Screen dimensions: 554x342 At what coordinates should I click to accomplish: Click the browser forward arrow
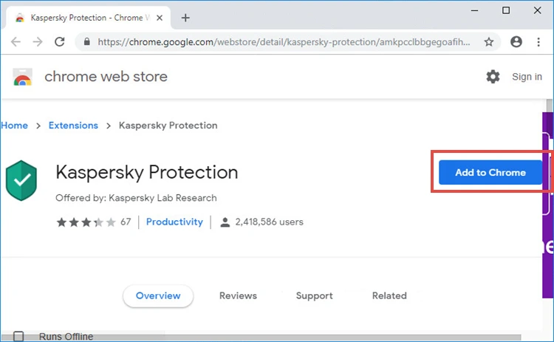click(38, 42)
